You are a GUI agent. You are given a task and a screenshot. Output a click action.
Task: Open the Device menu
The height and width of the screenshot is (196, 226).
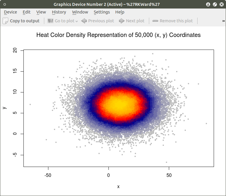pyautogui.click(x=11, y=12)
